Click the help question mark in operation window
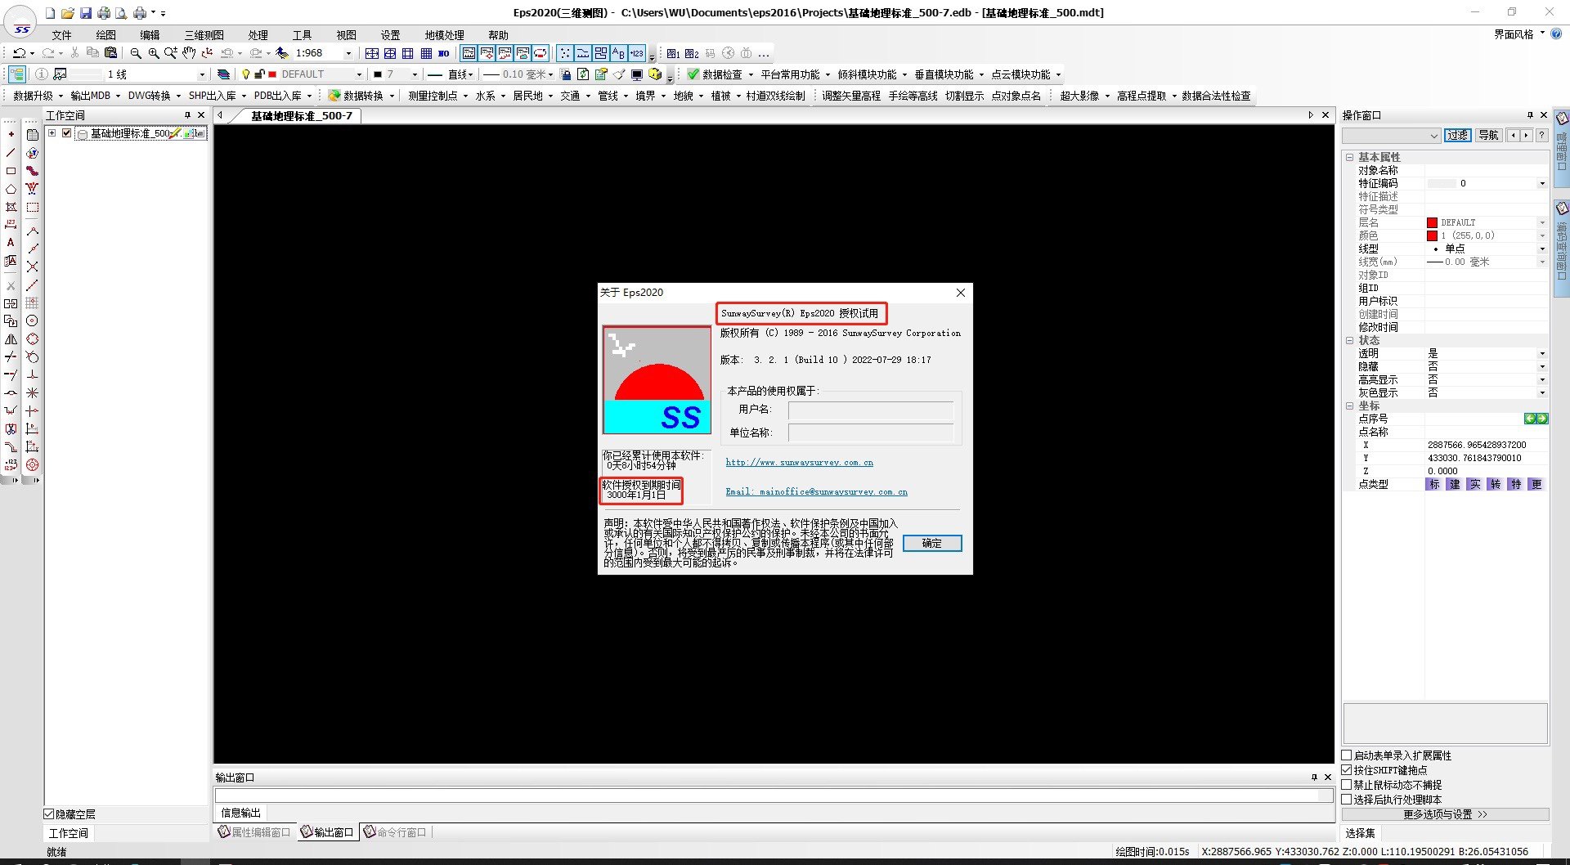The image size is (1570, 865). pos(1542,136)
